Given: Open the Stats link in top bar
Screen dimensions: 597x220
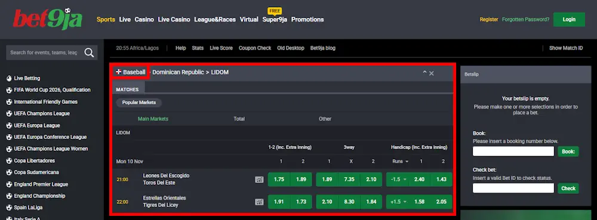Looking at the screenshot, I should (x=198, y=48).
